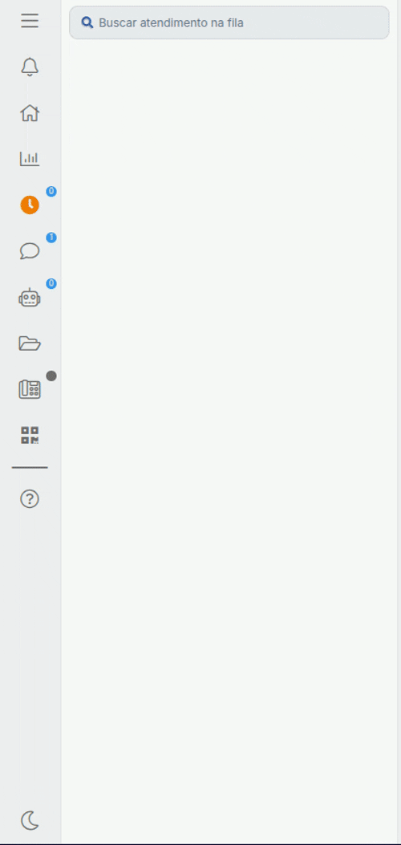Open the chat bubble conversations icon
This screenshot has width=401, height=845.
pyautogui.click(x=30, y=251)
